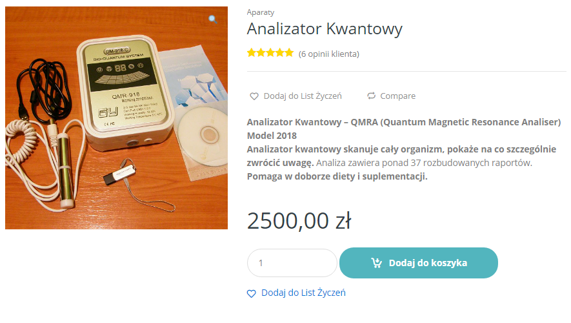
Task: Click the Compare arrows icon
Action: pyautogui.click(x=371, y=96)
